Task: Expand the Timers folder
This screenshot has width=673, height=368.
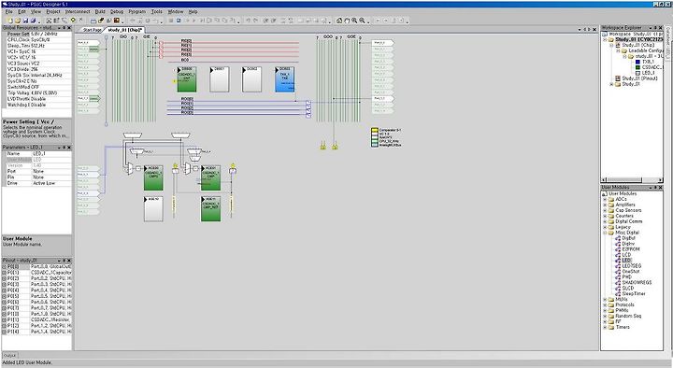Action: (x=605, y=327)
